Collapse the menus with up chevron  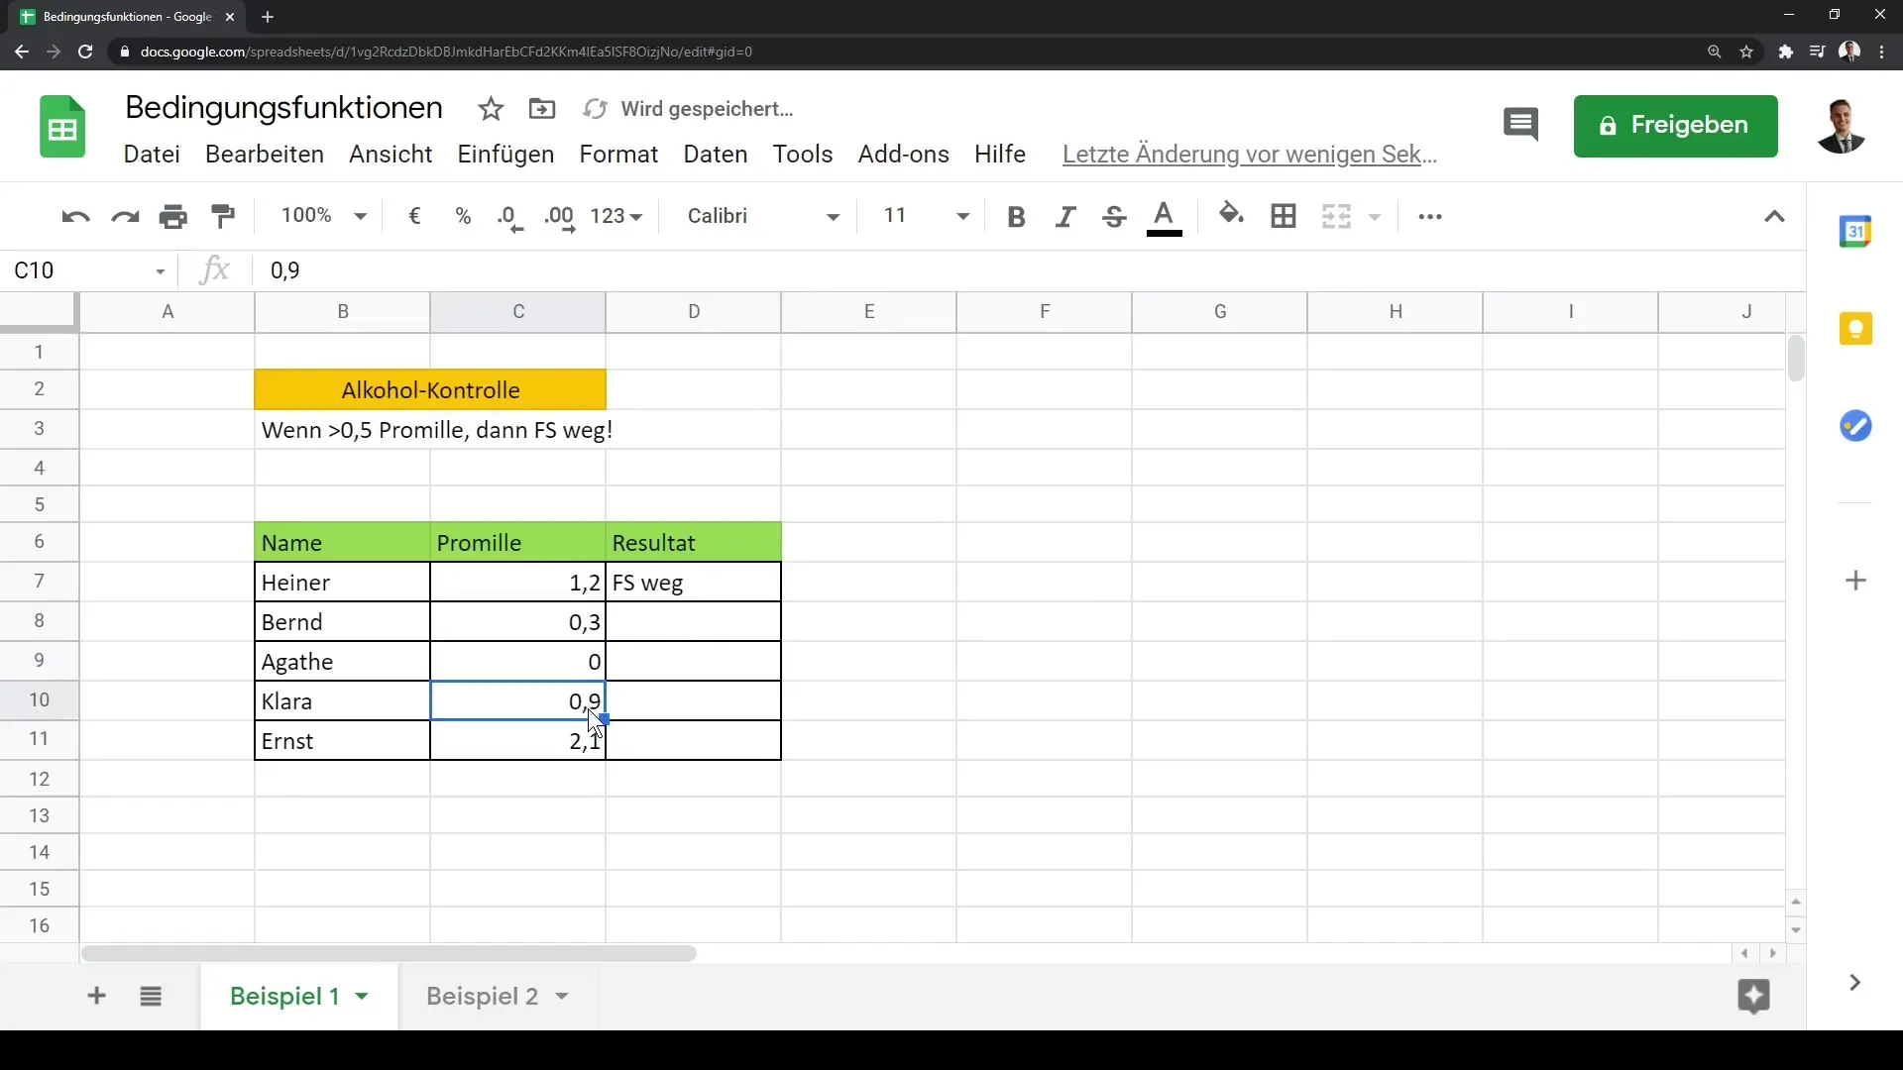[1774, 217]
